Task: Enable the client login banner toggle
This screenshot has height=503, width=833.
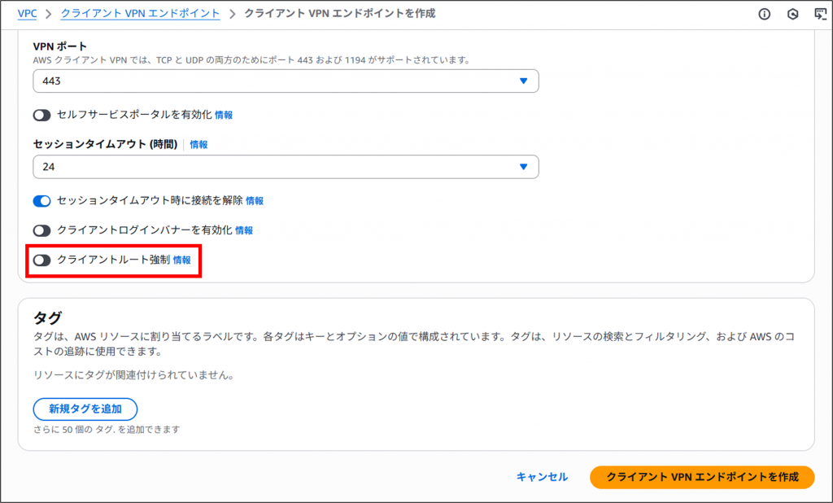Action: coord(42,230)
